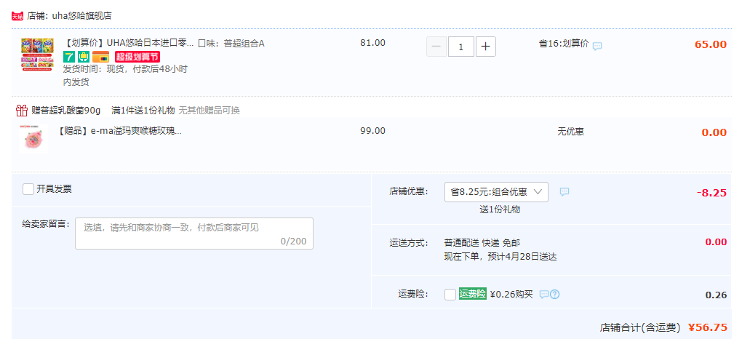Click the store total ¥56.75 amount
This screenshot has height=339, width=742.
(708, 327)
